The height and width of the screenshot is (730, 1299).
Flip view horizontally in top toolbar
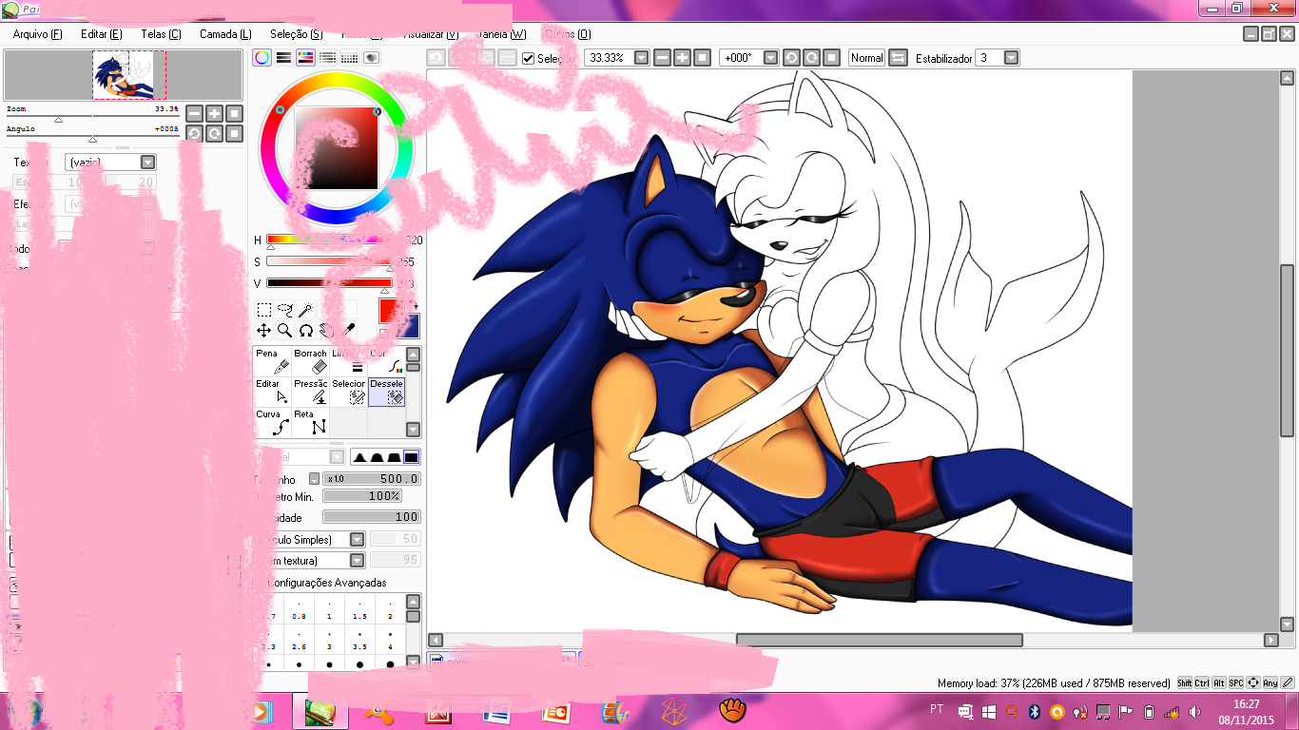(898, 58)
